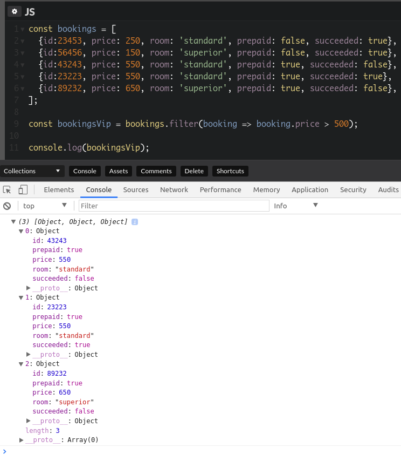
Task: Click the CodePen Console button
Action: [85, 171]
